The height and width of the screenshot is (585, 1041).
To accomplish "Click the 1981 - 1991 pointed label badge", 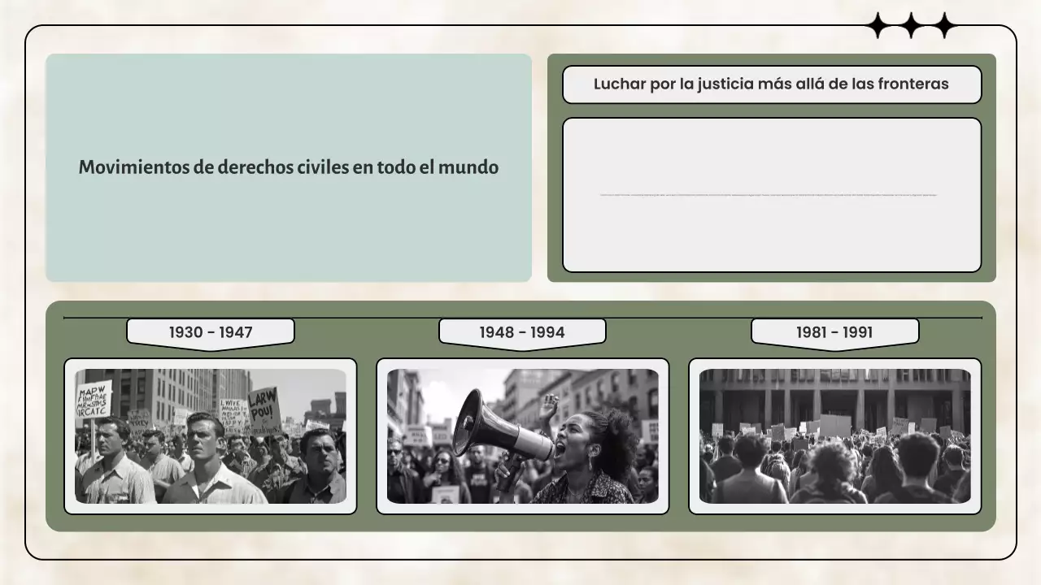I will pyautogui.click(x=834, y=331).
